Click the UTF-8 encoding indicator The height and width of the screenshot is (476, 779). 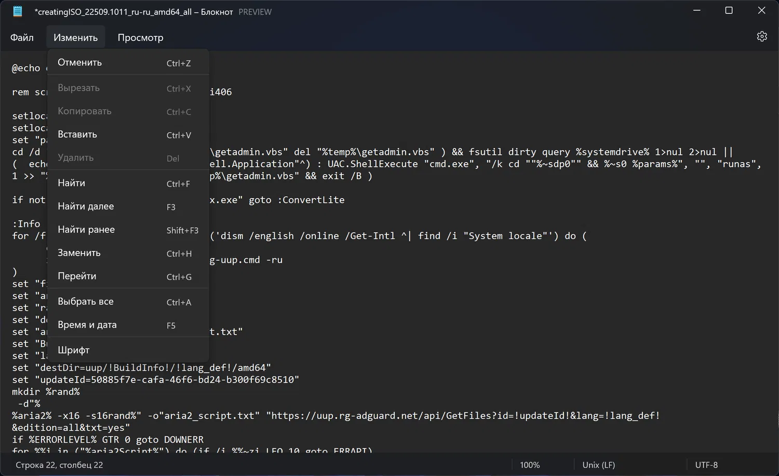point(706,465)
